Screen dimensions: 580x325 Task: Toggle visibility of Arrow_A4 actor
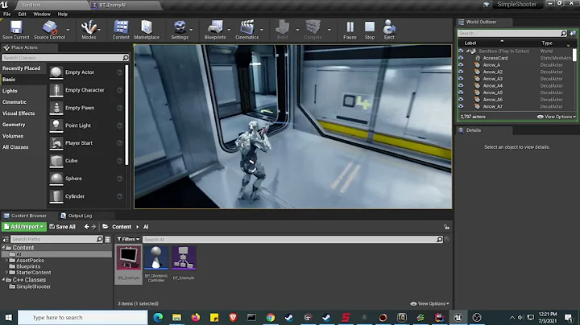[x=461, y=86]
